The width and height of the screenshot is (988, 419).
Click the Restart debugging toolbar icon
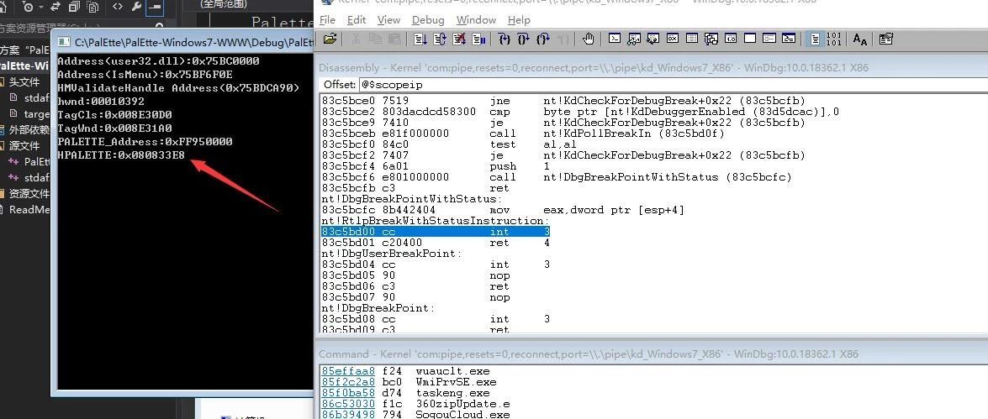440,39
